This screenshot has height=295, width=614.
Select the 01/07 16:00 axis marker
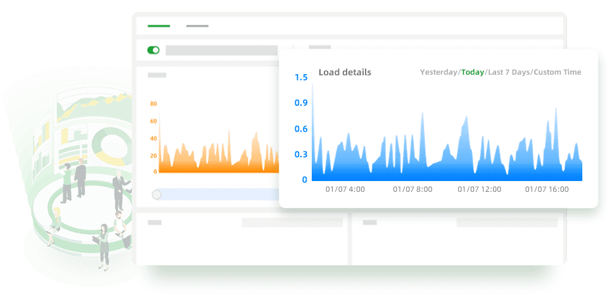tap(547, 189)
